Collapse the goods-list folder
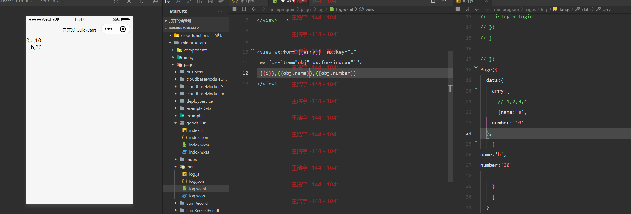Viewport: 631px width, 214px height. coord(195,123)
